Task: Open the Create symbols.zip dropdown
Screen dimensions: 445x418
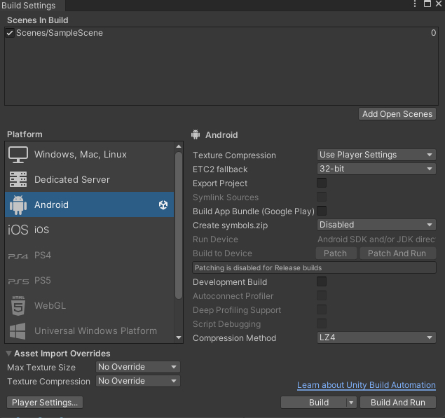Action: pos(376,225)
